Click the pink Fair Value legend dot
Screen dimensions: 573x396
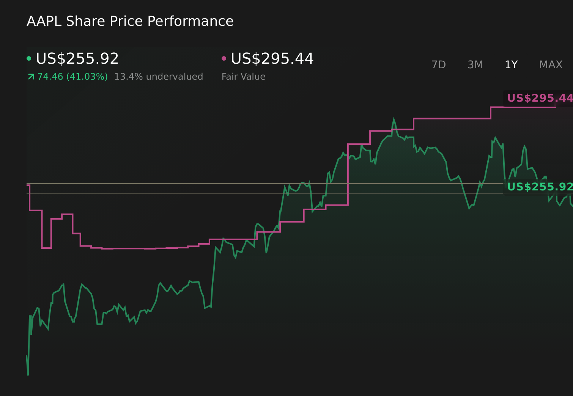point(224,58)
